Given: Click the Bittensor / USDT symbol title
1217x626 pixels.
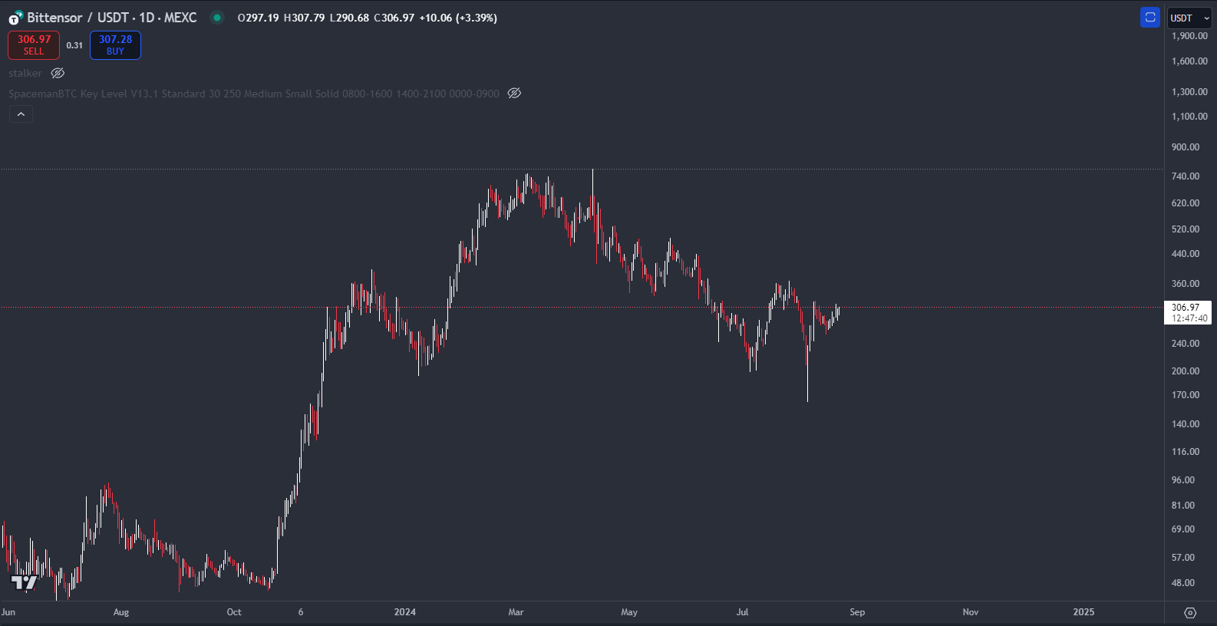Looking at the screenshot, I should click(112, 18).
